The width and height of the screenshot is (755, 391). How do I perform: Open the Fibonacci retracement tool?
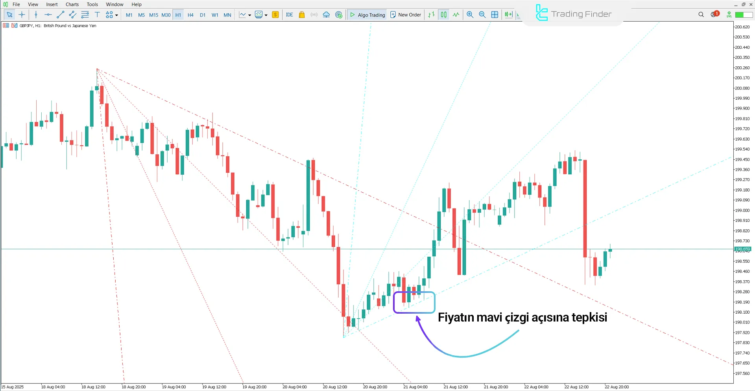(85, 15)
